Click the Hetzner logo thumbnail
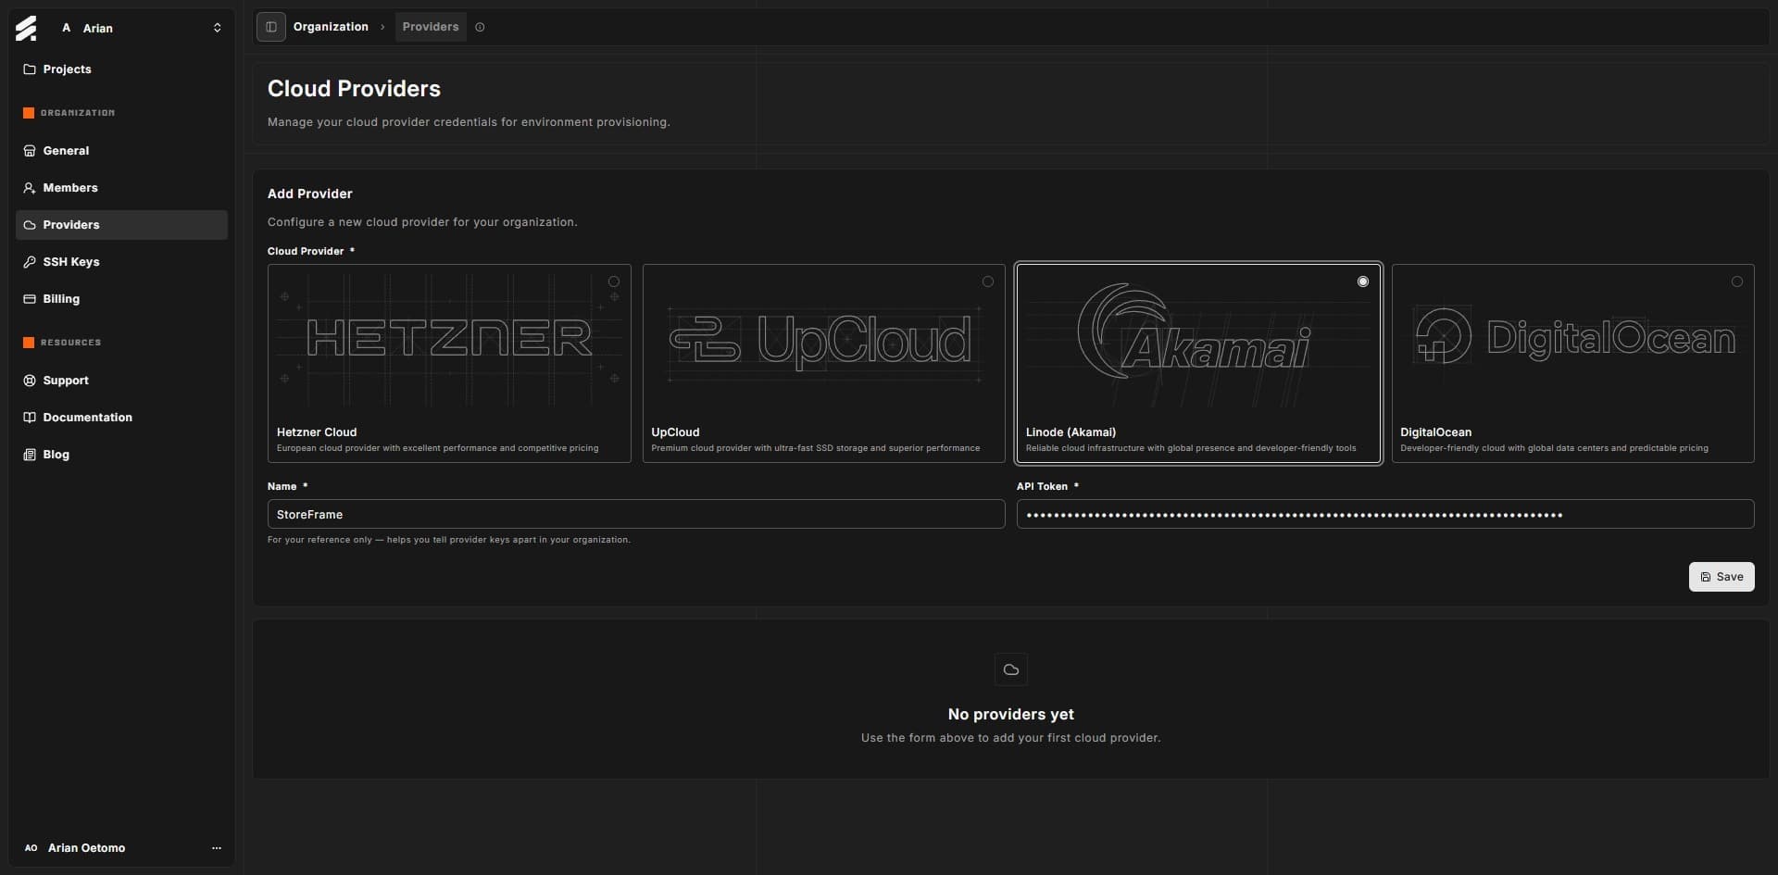This screenshot has height=875, width=1778. point(449,338)
